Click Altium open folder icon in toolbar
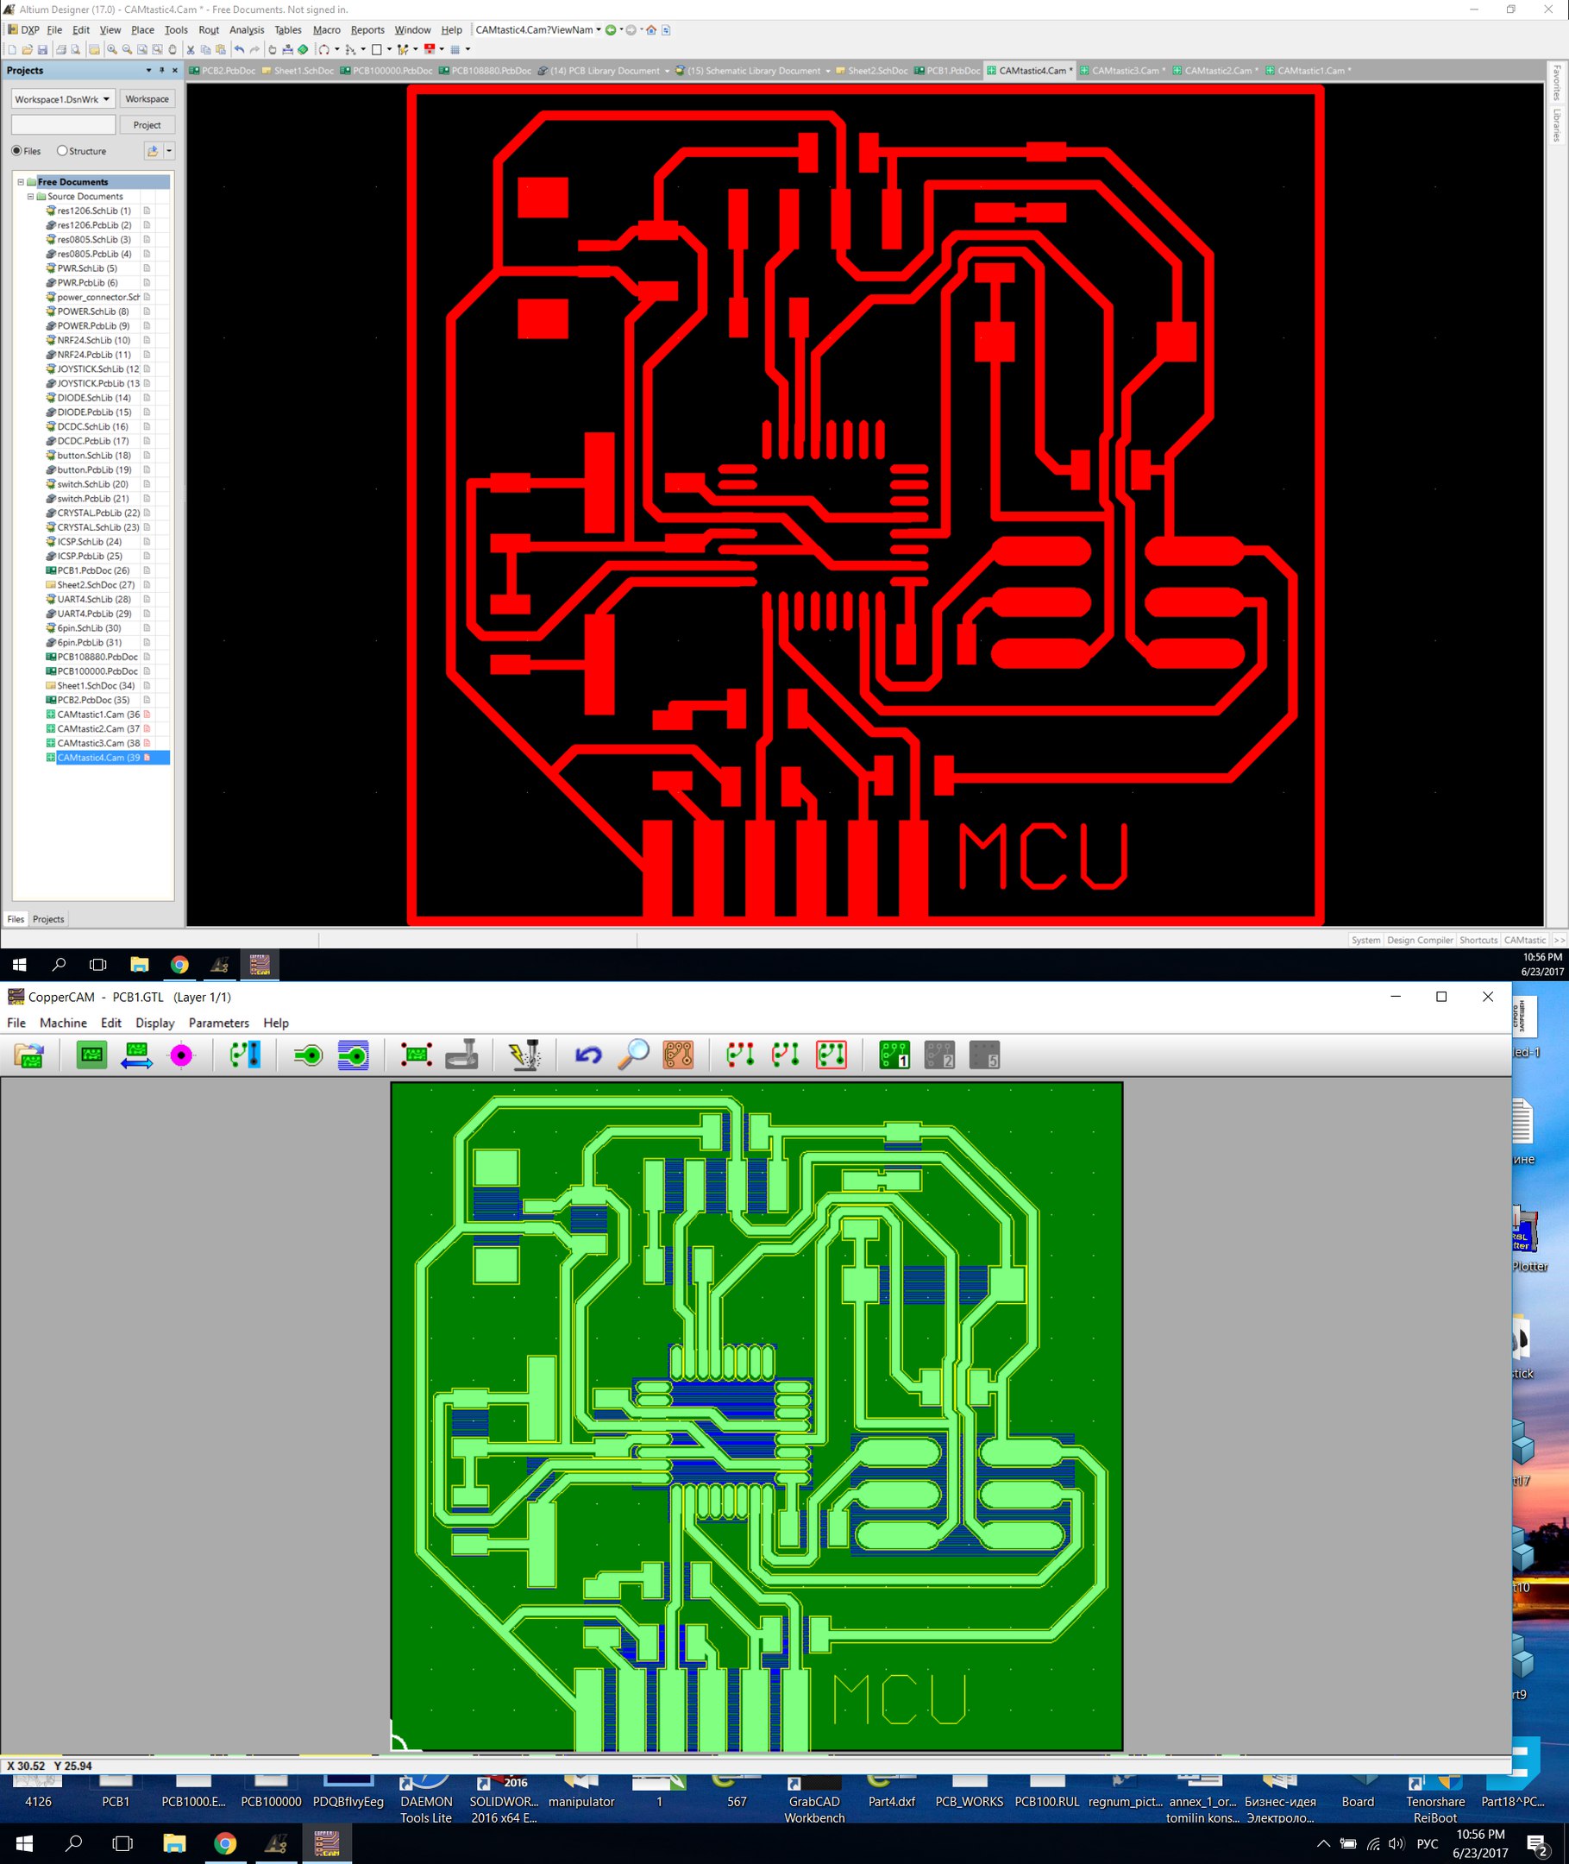The width and height of the screenshot is (1569, 1864). (x=27, y=50)
